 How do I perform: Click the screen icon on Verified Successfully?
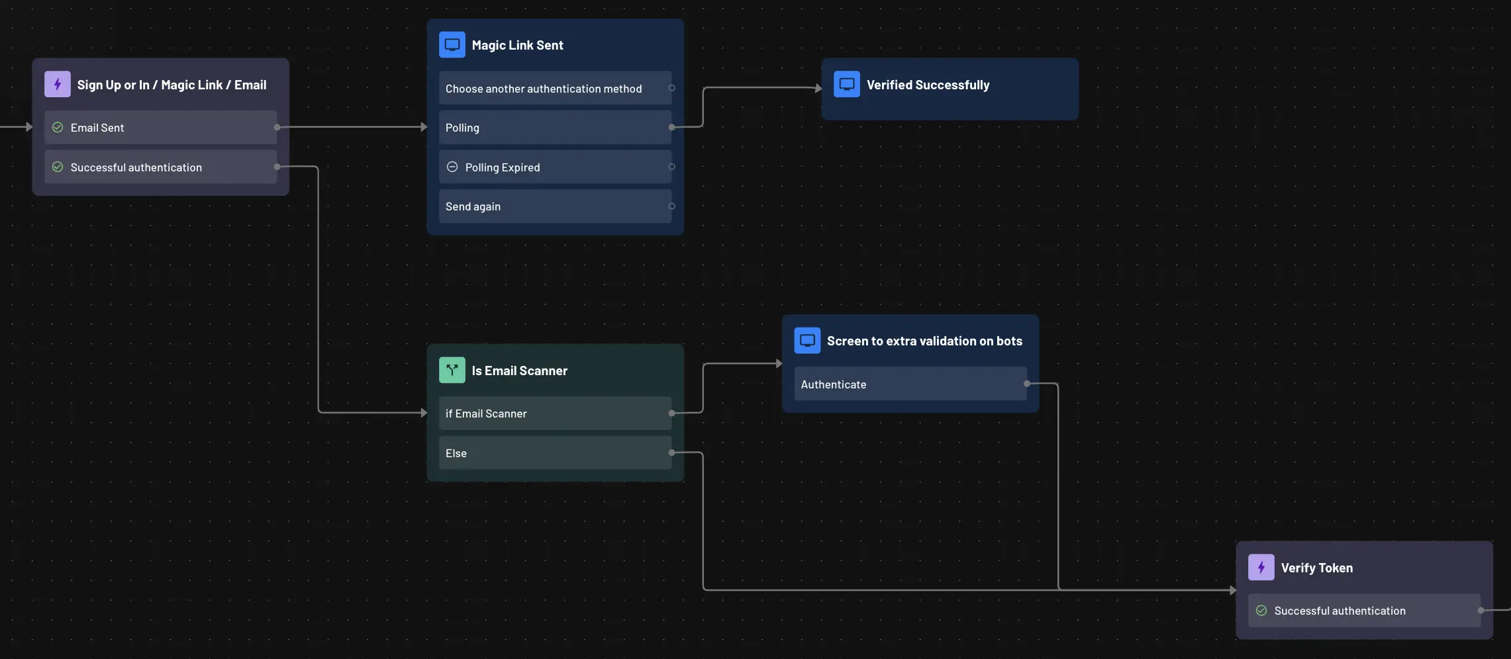point(846,84)
